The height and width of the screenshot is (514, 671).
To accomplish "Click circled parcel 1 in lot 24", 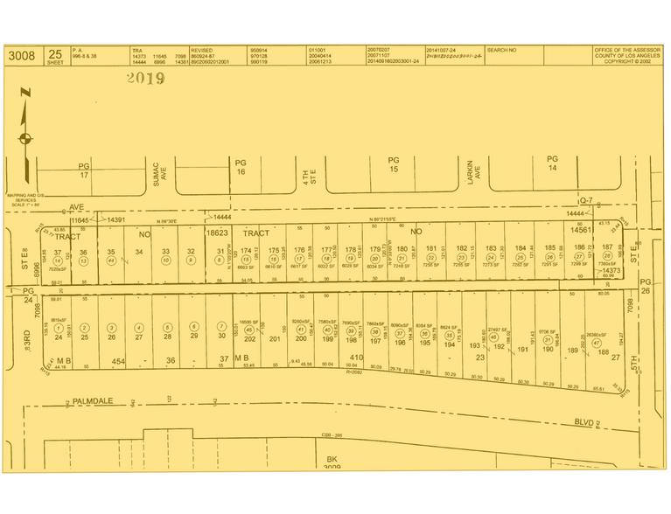I will (59, 326).
